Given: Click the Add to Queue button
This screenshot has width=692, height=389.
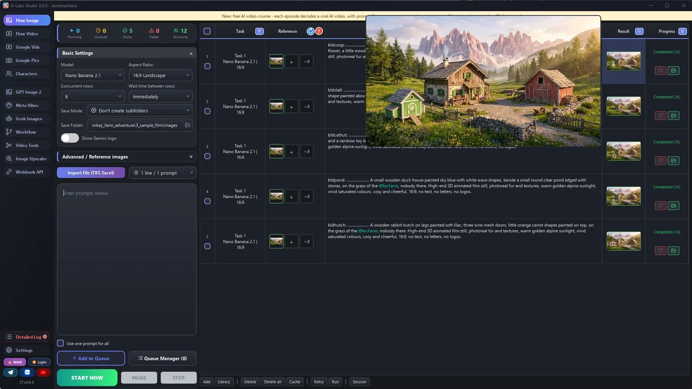Looking at the screenshot, I should click(91, 358).
